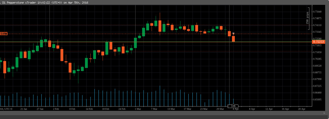Click the 1 Mar date label
This screenshot has height=119, width=329.
pyautogui.click(x=138, y=109)
